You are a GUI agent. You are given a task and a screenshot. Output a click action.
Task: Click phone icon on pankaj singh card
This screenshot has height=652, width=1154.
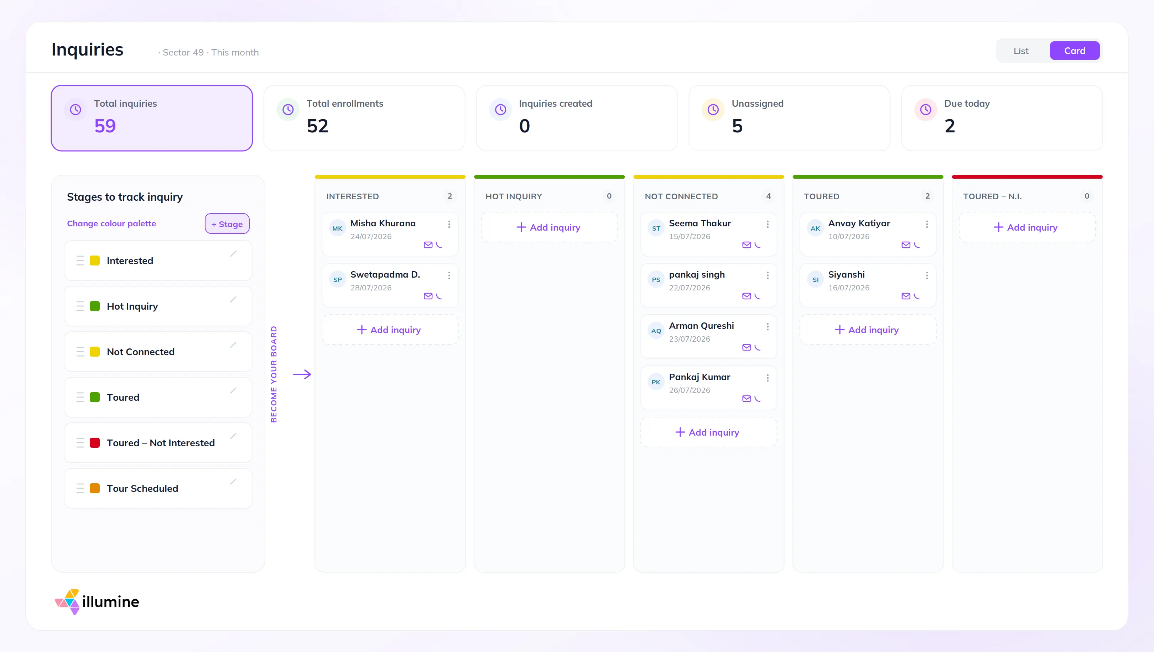pyautogui.click(x=758, y=296)
